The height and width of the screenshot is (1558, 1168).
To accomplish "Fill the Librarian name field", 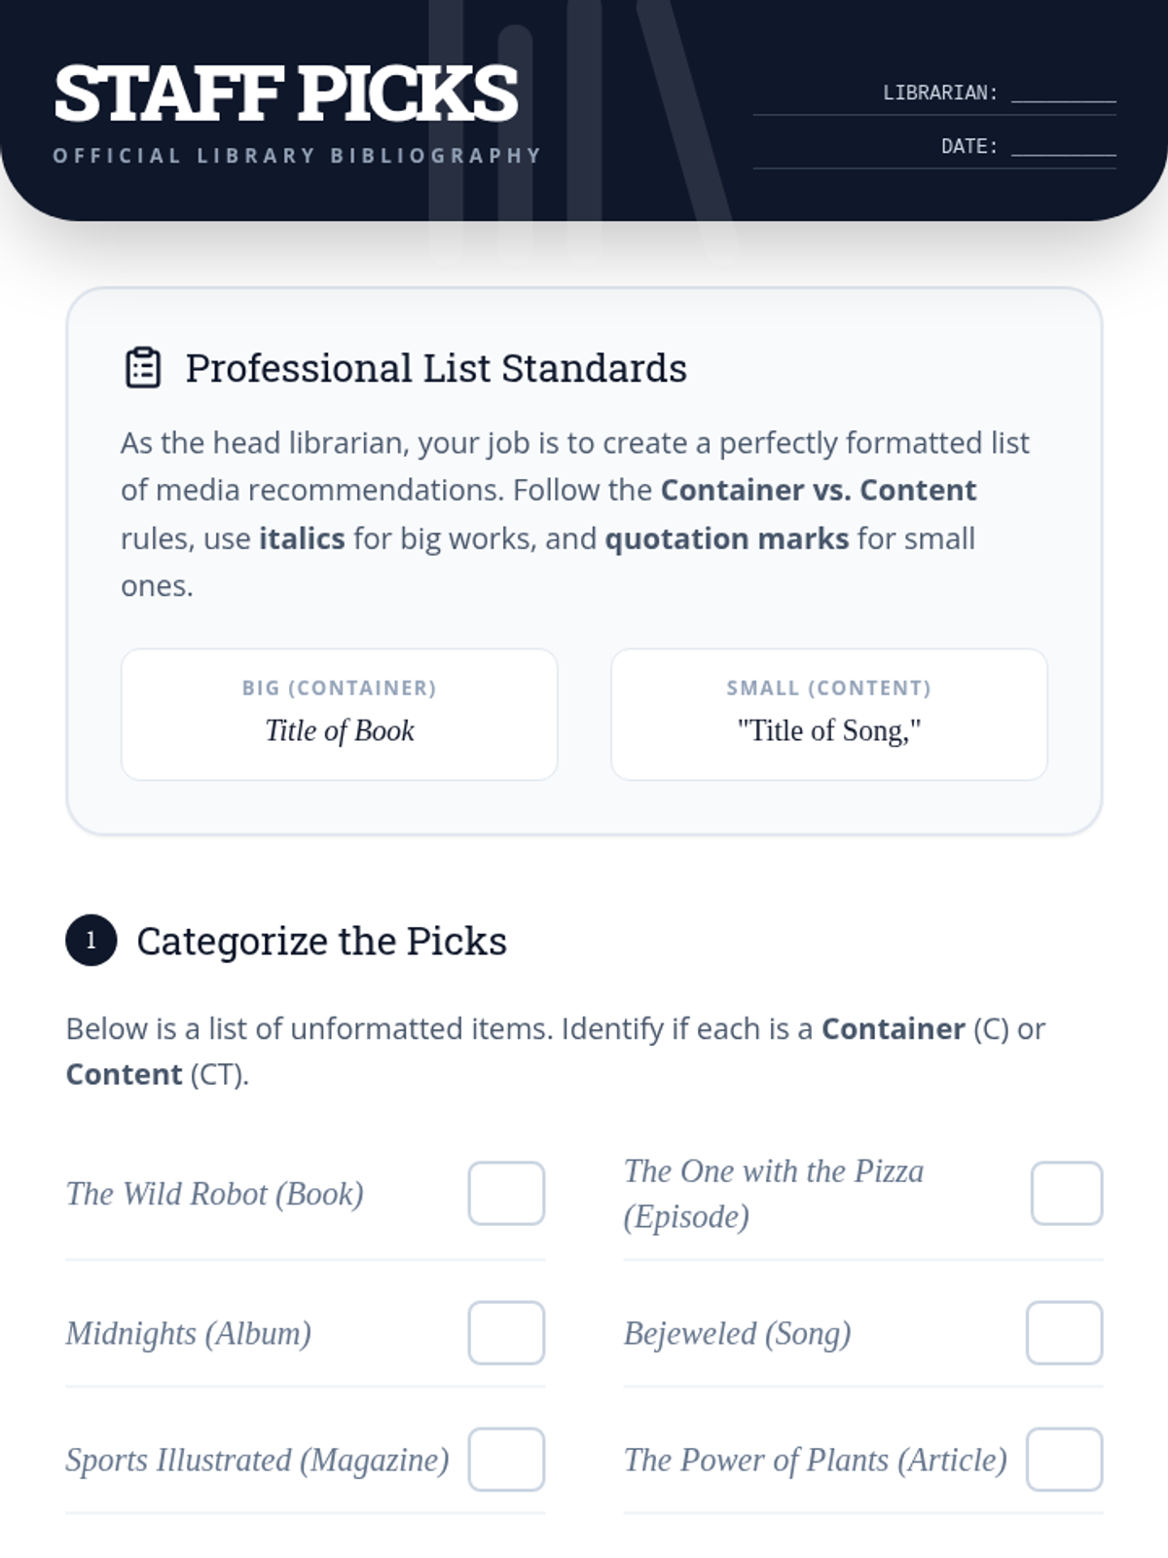I will (1063, 93).
